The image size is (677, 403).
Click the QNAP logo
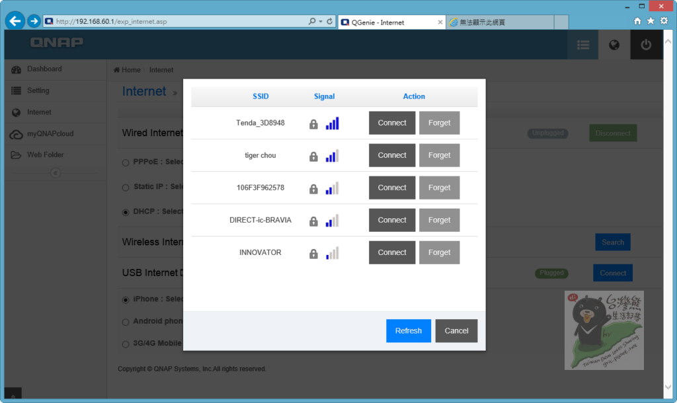57,42
